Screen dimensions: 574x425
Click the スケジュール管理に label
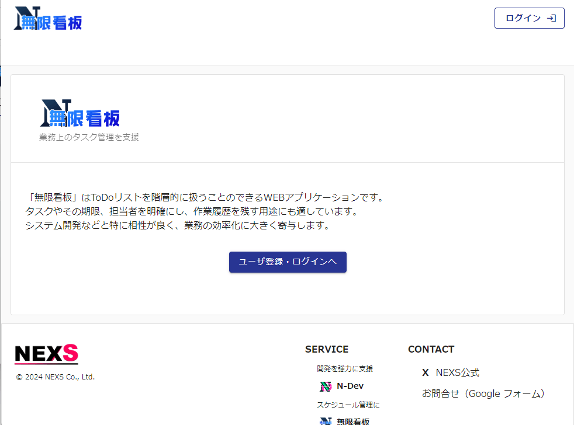(x=348, y=405)
